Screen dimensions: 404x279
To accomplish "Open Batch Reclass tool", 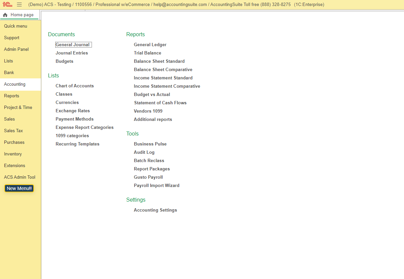I will [149, 161].
